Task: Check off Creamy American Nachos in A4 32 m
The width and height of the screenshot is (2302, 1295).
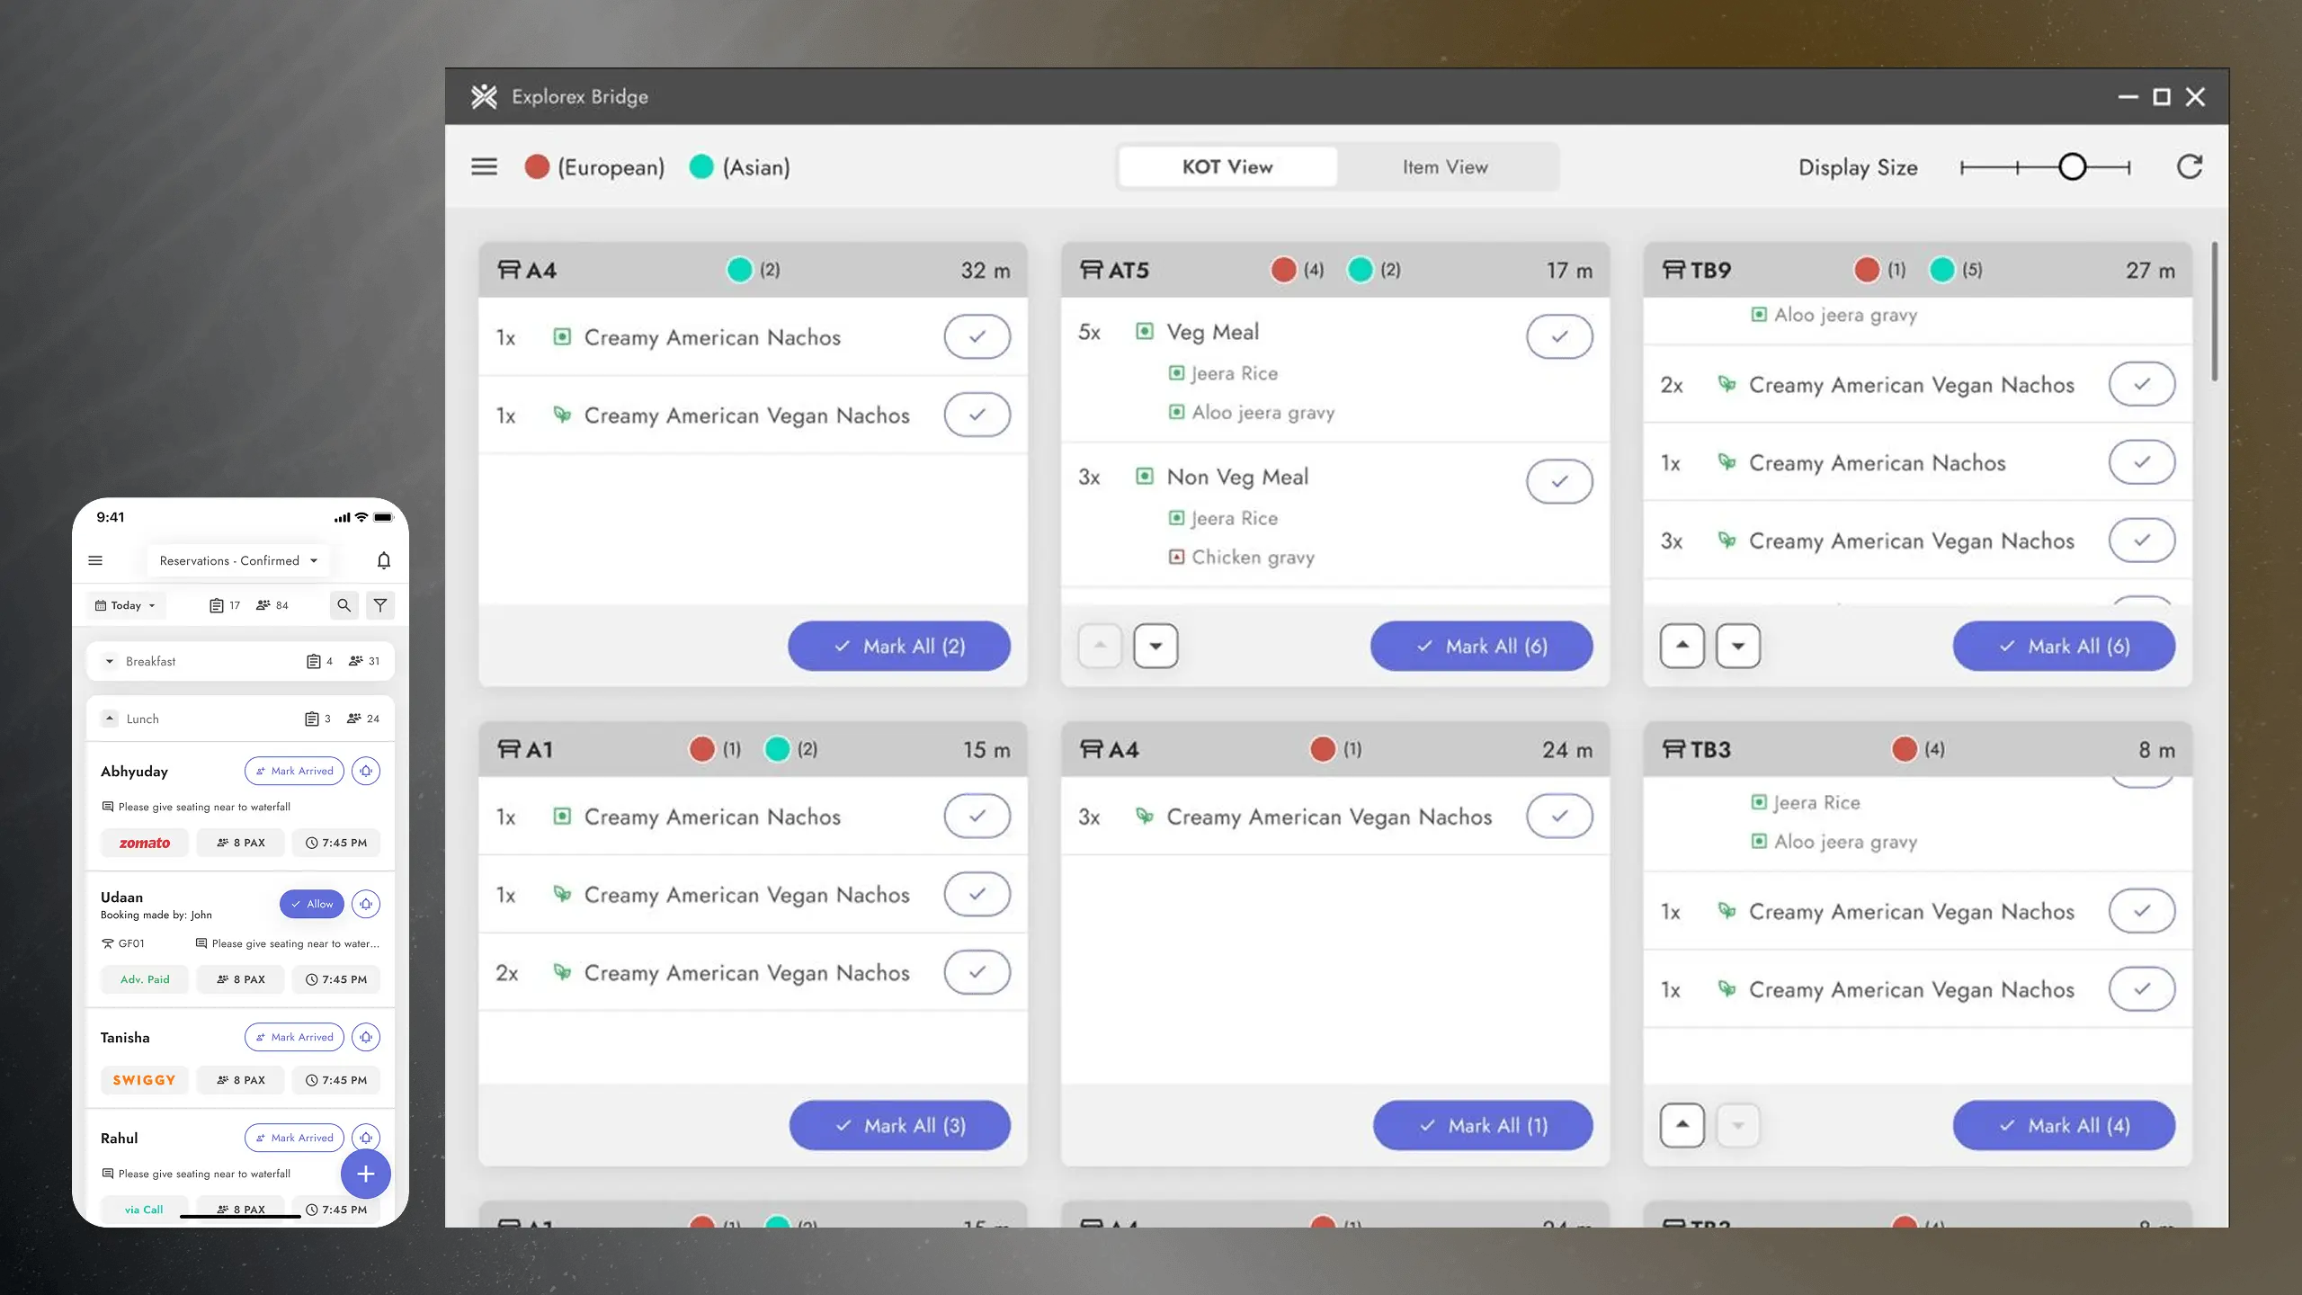Action: 977,336
